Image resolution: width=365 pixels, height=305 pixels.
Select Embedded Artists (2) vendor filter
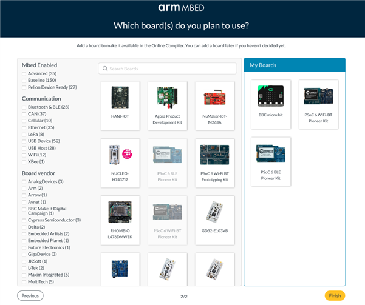[x=24, y=234]
